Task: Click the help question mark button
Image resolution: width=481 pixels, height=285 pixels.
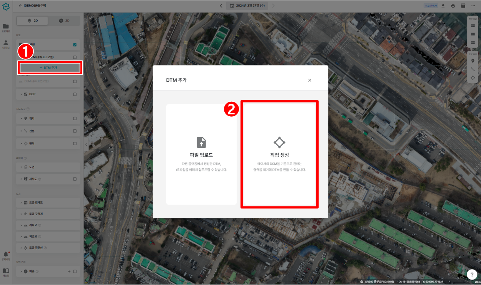Action: (x=472, y=274)
